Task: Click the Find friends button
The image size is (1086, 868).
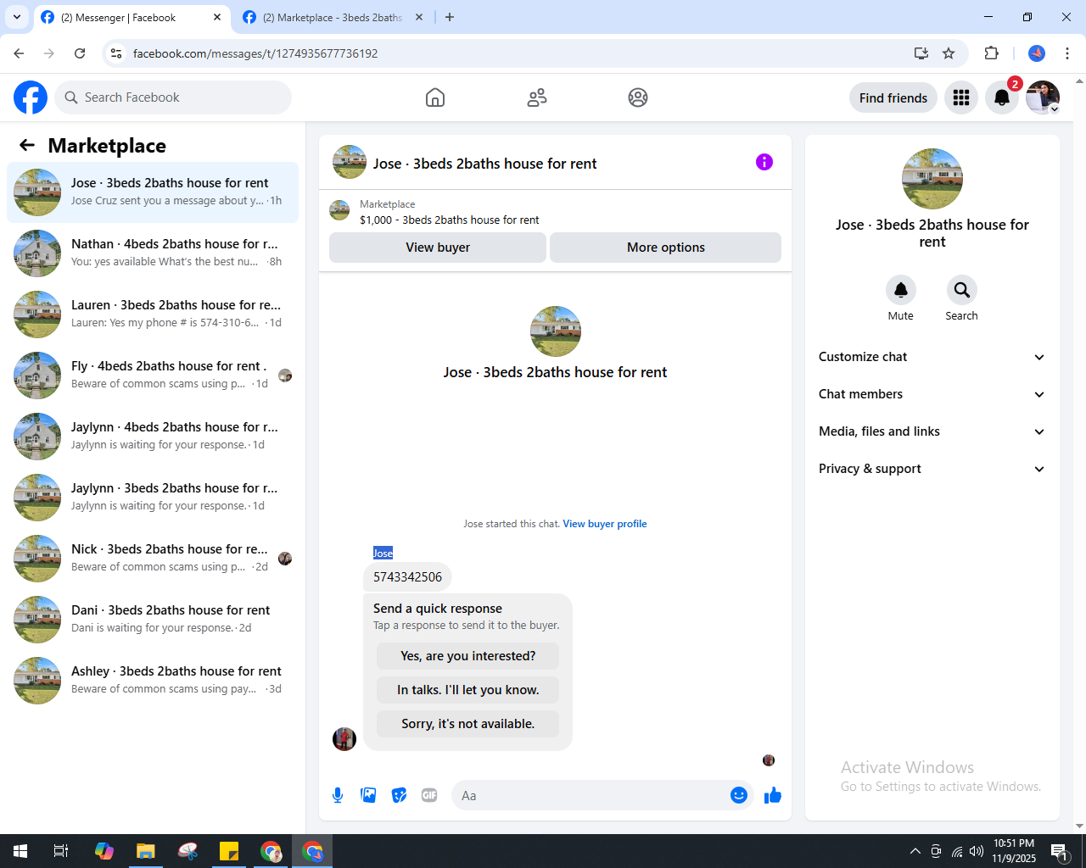Action: point(893,97)
